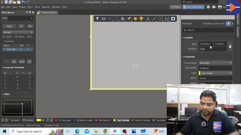Screen dimensions: 241x135
Task: Expand filter options arrow beside funnel button
Action: 233,24
